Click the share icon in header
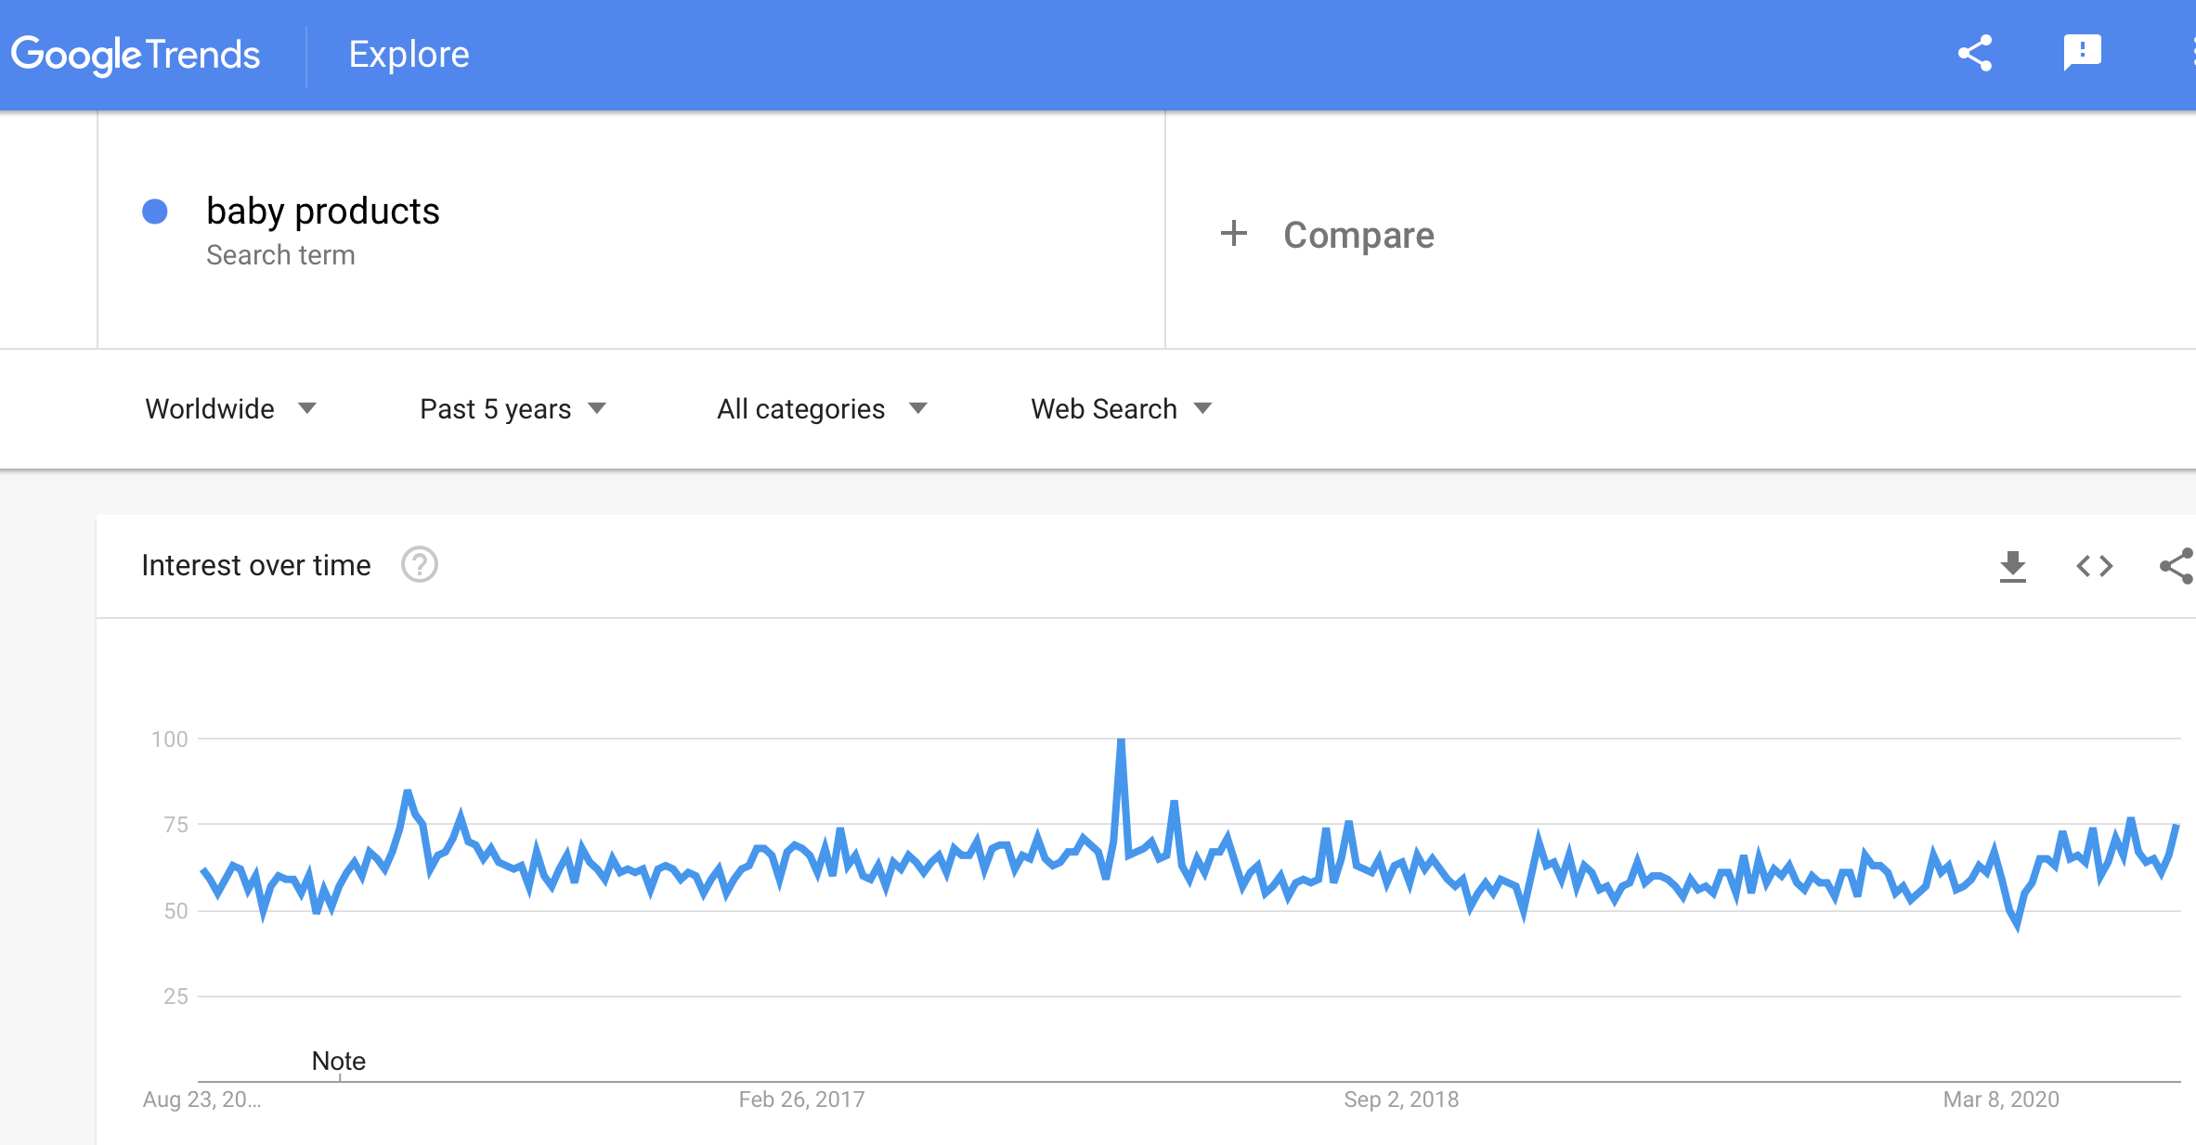 point(1975,54)
